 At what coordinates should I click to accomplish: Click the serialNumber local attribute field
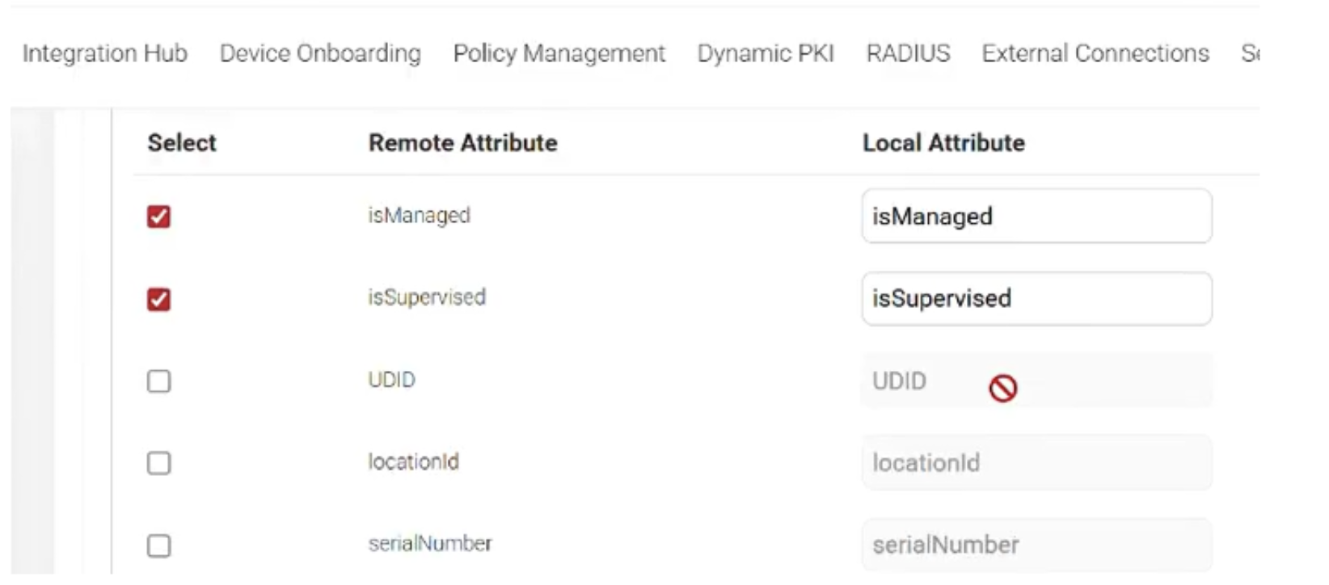click(1036, 545)
